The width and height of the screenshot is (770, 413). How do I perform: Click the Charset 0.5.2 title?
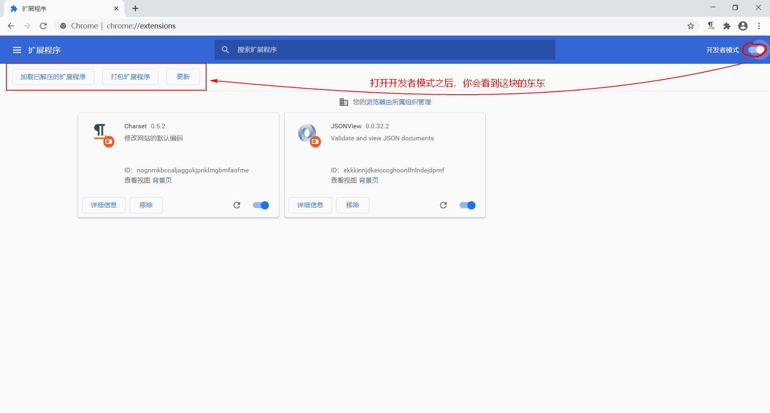[145, 126]
